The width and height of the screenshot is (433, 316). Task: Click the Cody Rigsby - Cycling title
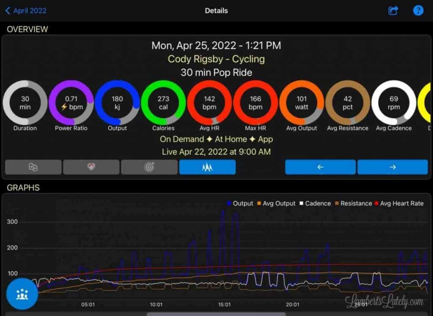pos(216,59)
